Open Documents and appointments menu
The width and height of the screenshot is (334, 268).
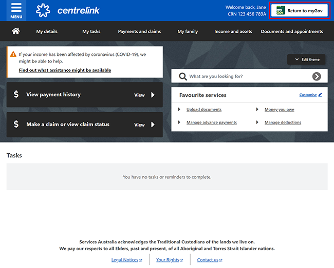pos(292,31)
